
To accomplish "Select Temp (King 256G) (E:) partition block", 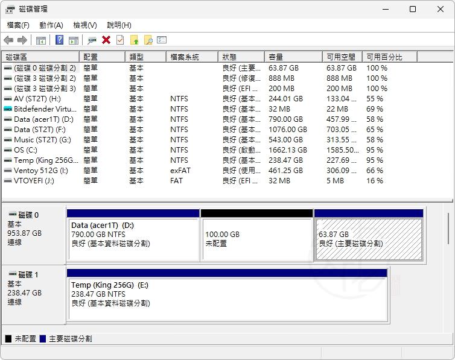I will 227,294.
